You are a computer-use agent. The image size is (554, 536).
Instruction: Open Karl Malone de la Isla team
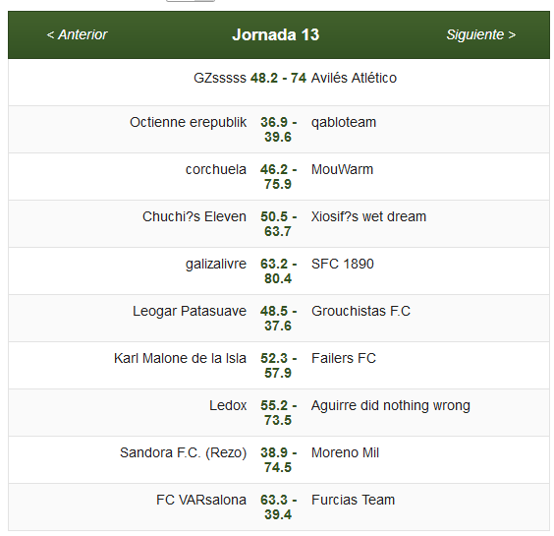[x=180, y=358]
